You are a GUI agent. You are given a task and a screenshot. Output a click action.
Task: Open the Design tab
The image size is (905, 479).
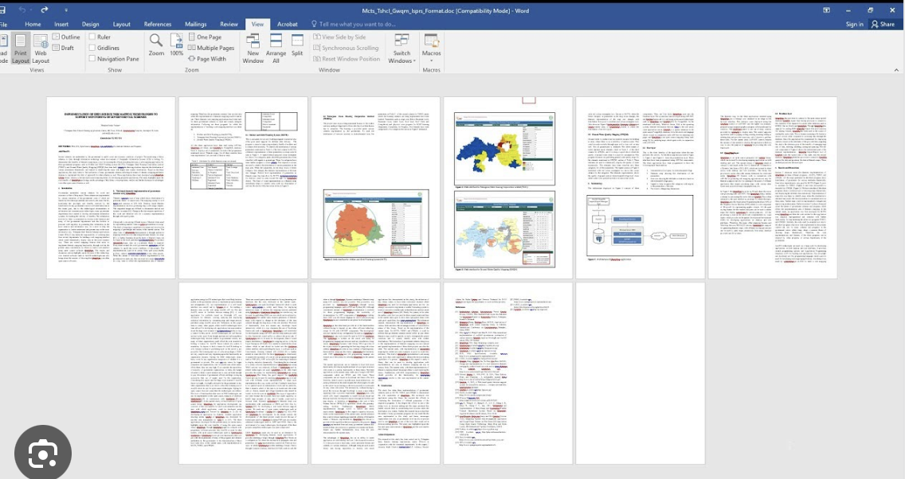coord(91,24)
